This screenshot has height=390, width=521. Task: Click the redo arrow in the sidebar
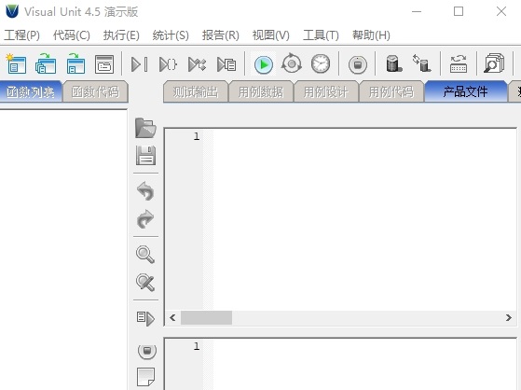pyautogui.click(x=145, y=219)
